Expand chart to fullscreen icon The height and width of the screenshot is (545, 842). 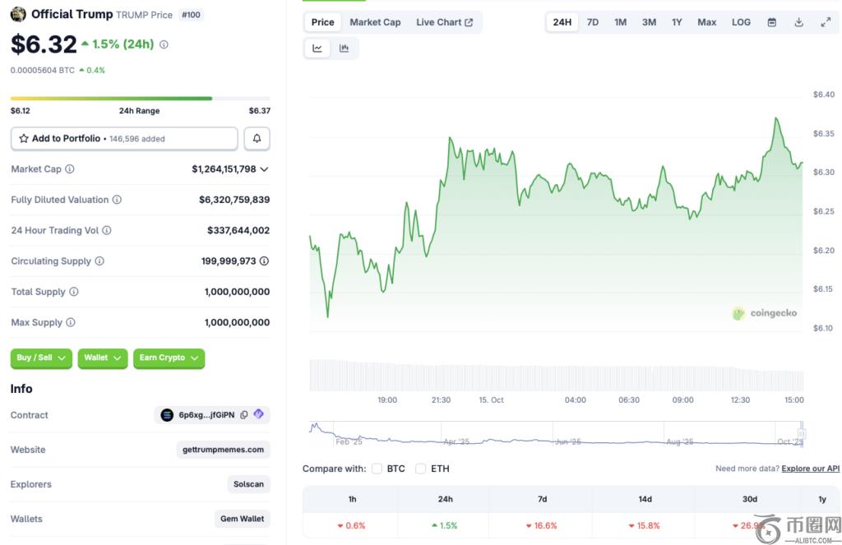(826, 22)
